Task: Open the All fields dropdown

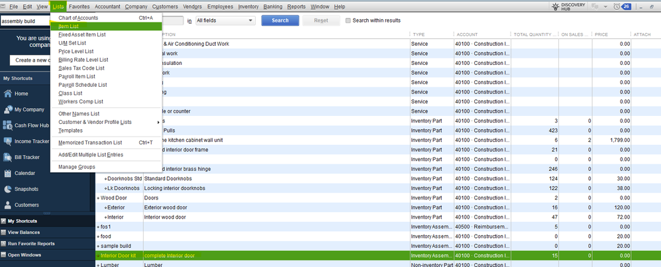Action: pyautogui.click(x=225, y=21)
